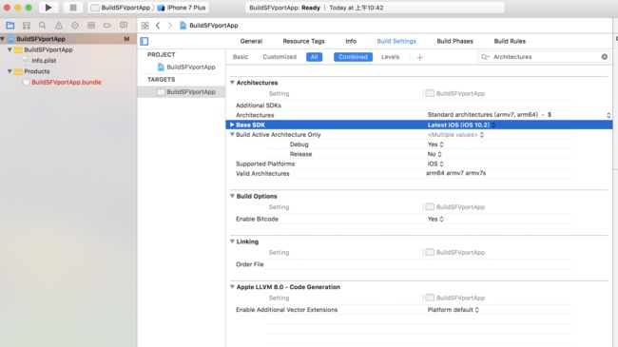Clear the Architectures search field
618x347 pixels.
click(x=604, y=57)
